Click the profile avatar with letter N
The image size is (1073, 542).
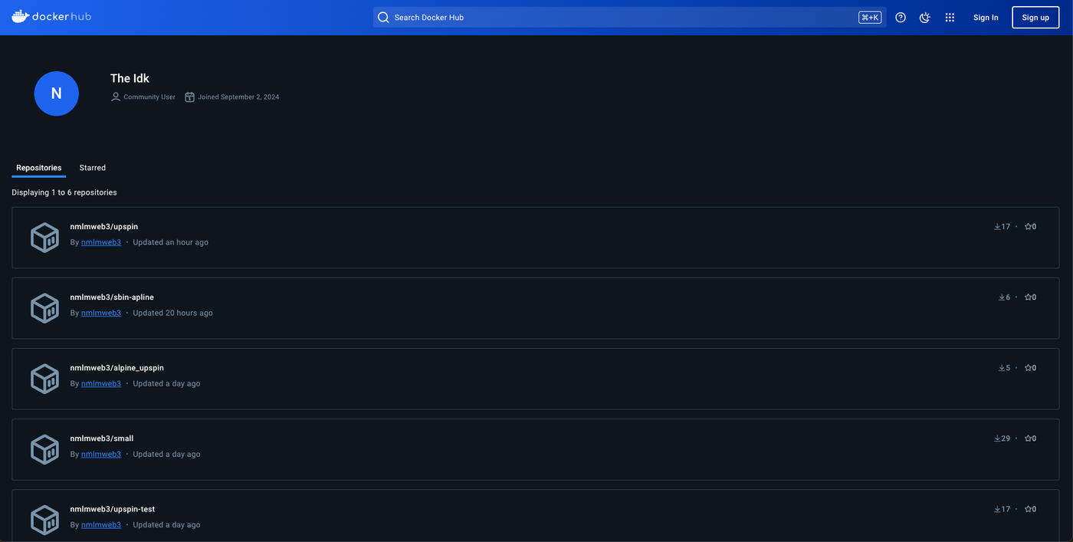[x=56, y=93]
